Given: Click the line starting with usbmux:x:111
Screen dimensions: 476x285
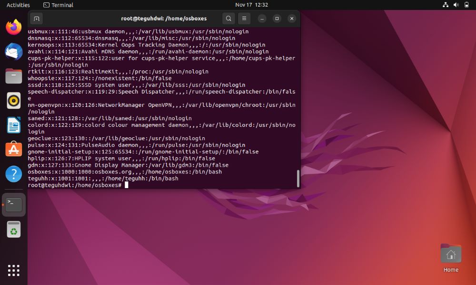Looking at the screenshot, I should [x=138, y=31].
